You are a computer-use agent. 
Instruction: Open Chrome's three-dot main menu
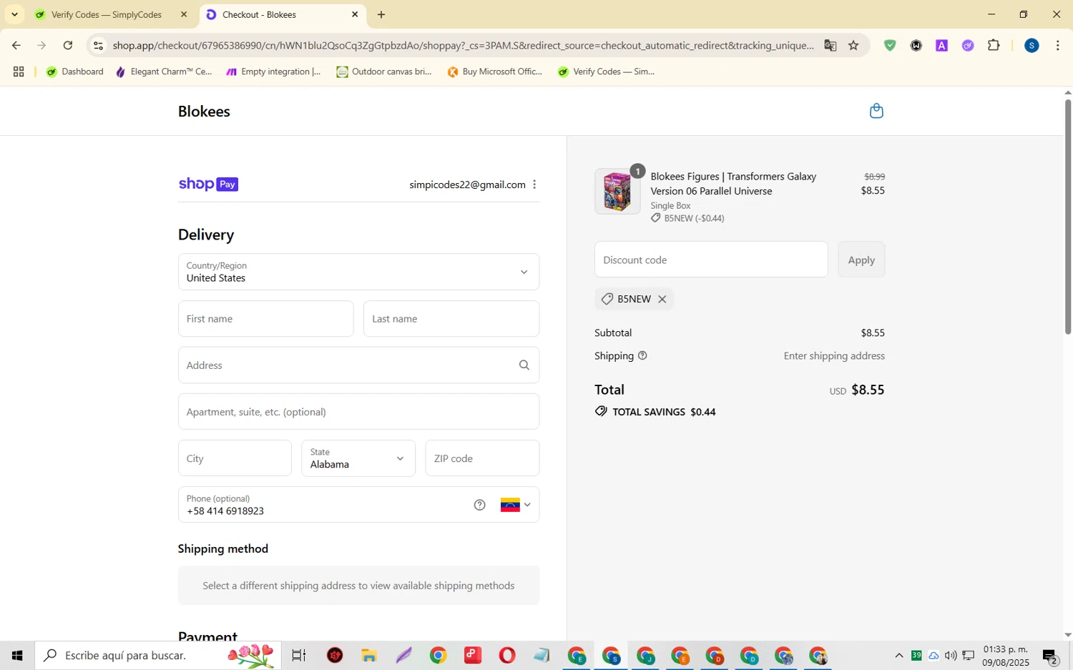pyautogui.click(x=1058, y=45)
